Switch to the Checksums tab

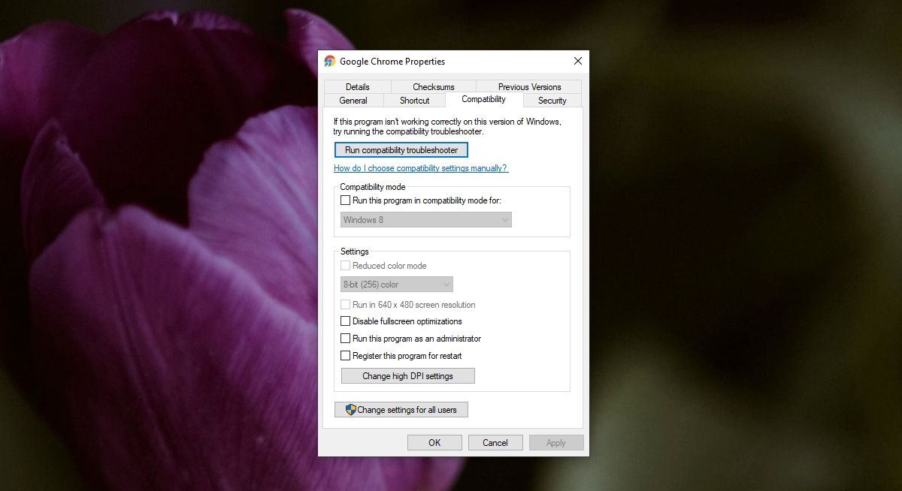(434, 87)
